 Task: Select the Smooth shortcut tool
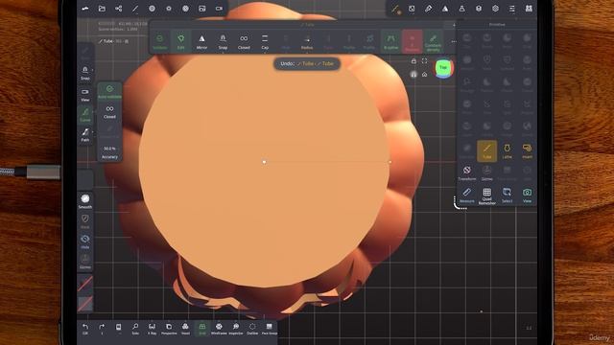[85, 201]
